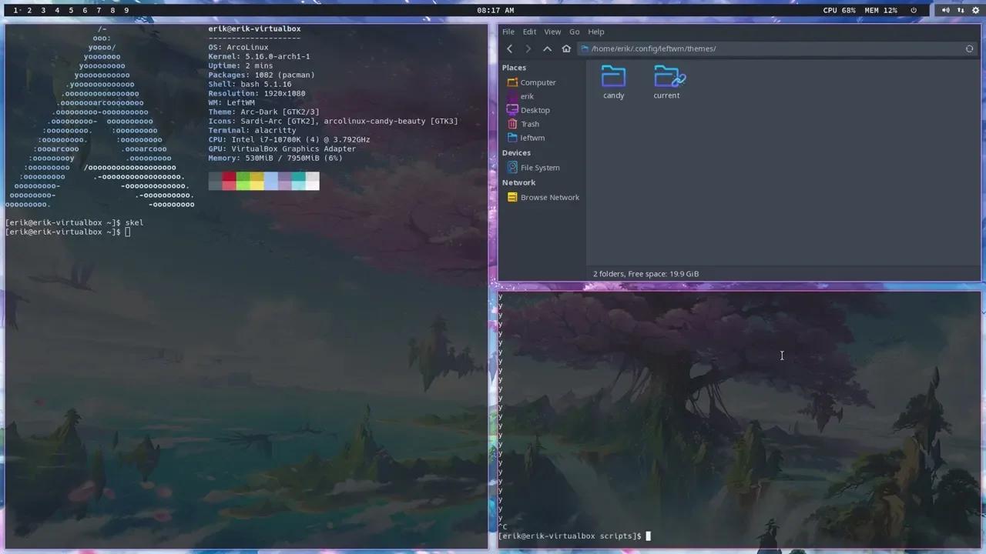Click the Home icon in the file manager toolbar
This screenshot has height=554, width=986.
point(566,48)
